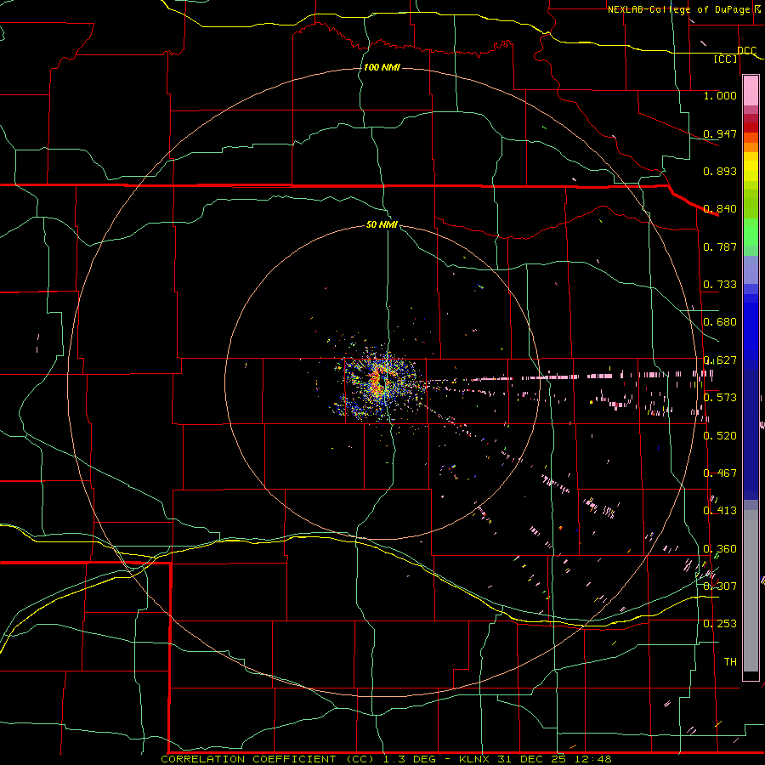Click the 0.787 value on the color scale
The image size is (765, 765).
point(720,246)
